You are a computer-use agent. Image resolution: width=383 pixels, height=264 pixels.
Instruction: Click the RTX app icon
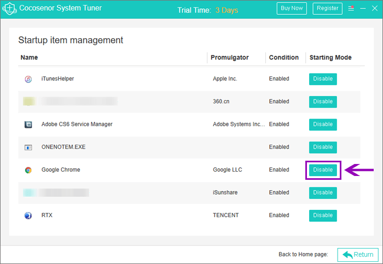[28, 215]
